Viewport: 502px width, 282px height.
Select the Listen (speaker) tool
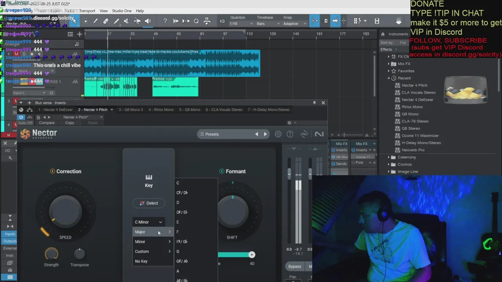148,21
